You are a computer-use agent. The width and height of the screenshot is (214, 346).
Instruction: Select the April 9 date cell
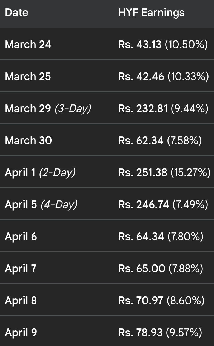(21, 332)
